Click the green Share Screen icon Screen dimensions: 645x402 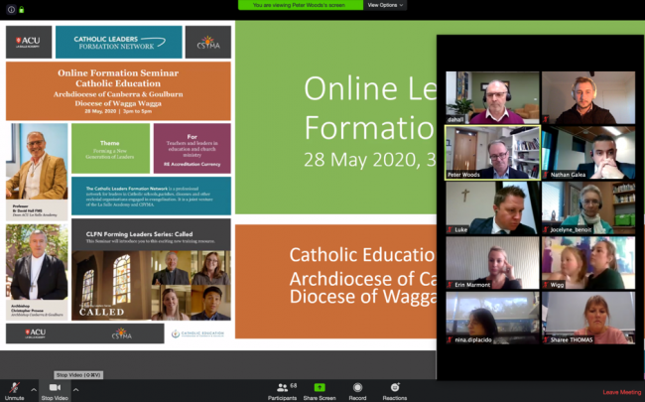tap(320, 387)
